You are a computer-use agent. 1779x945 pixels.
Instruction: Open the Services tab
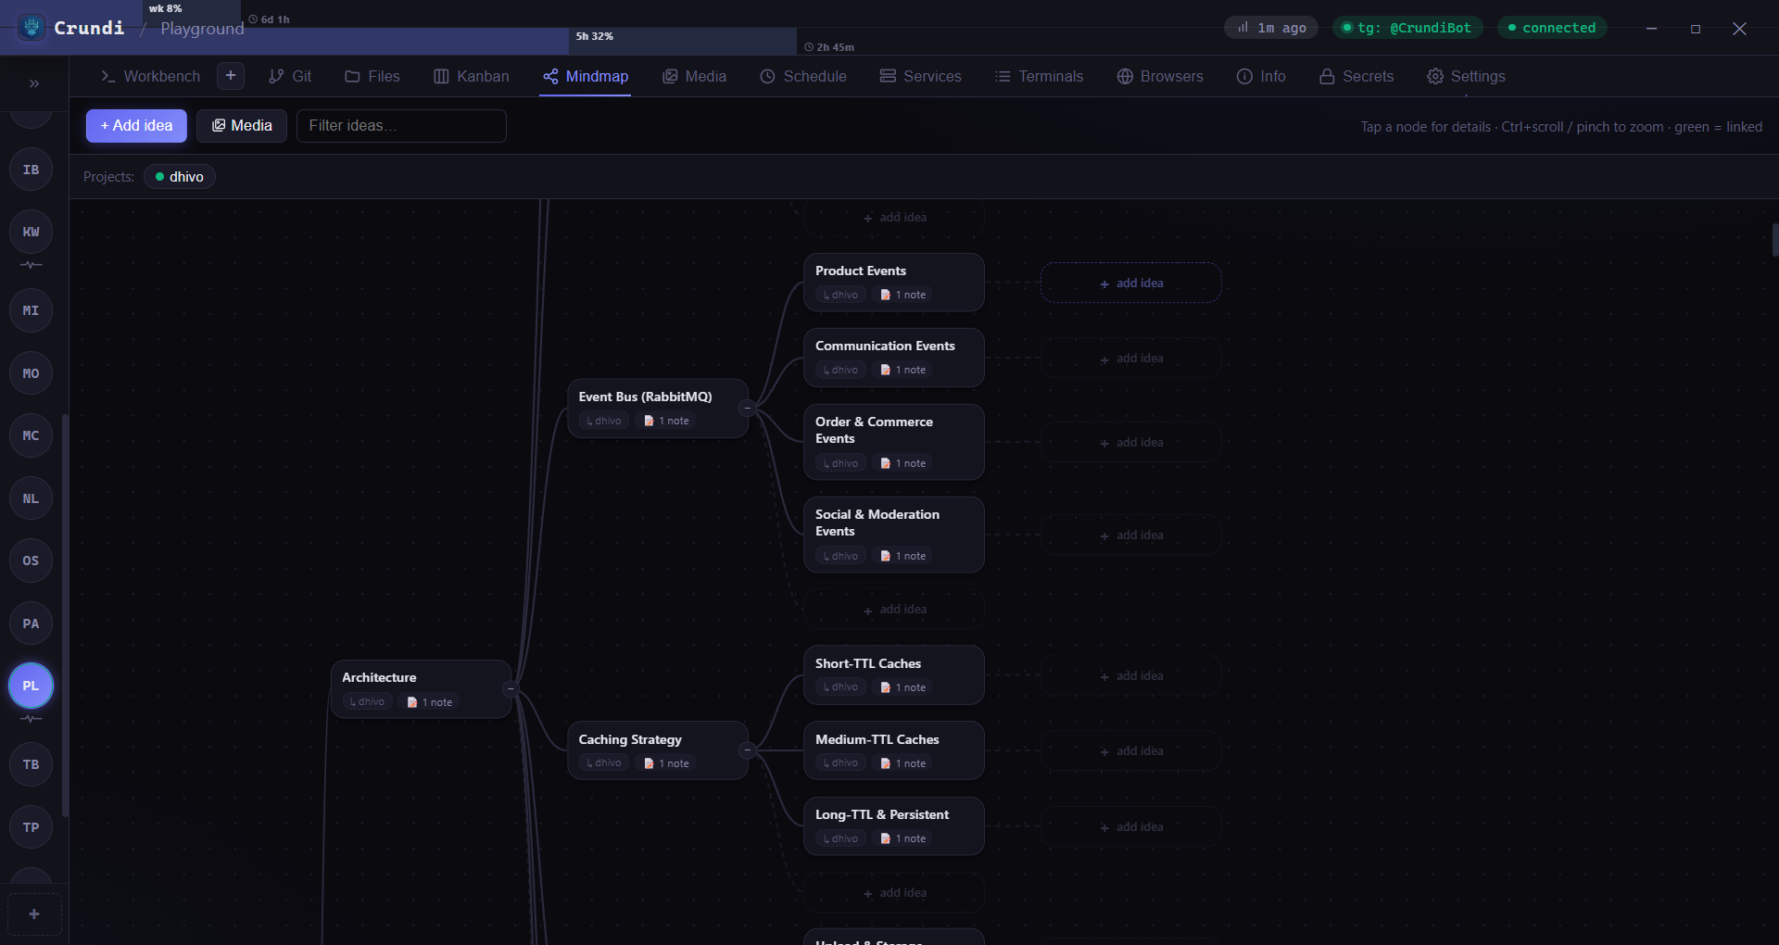coord(921,76)
